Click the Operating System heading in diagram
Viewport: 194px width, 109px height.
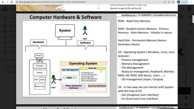pyautogui.click(x=83, y=64)
